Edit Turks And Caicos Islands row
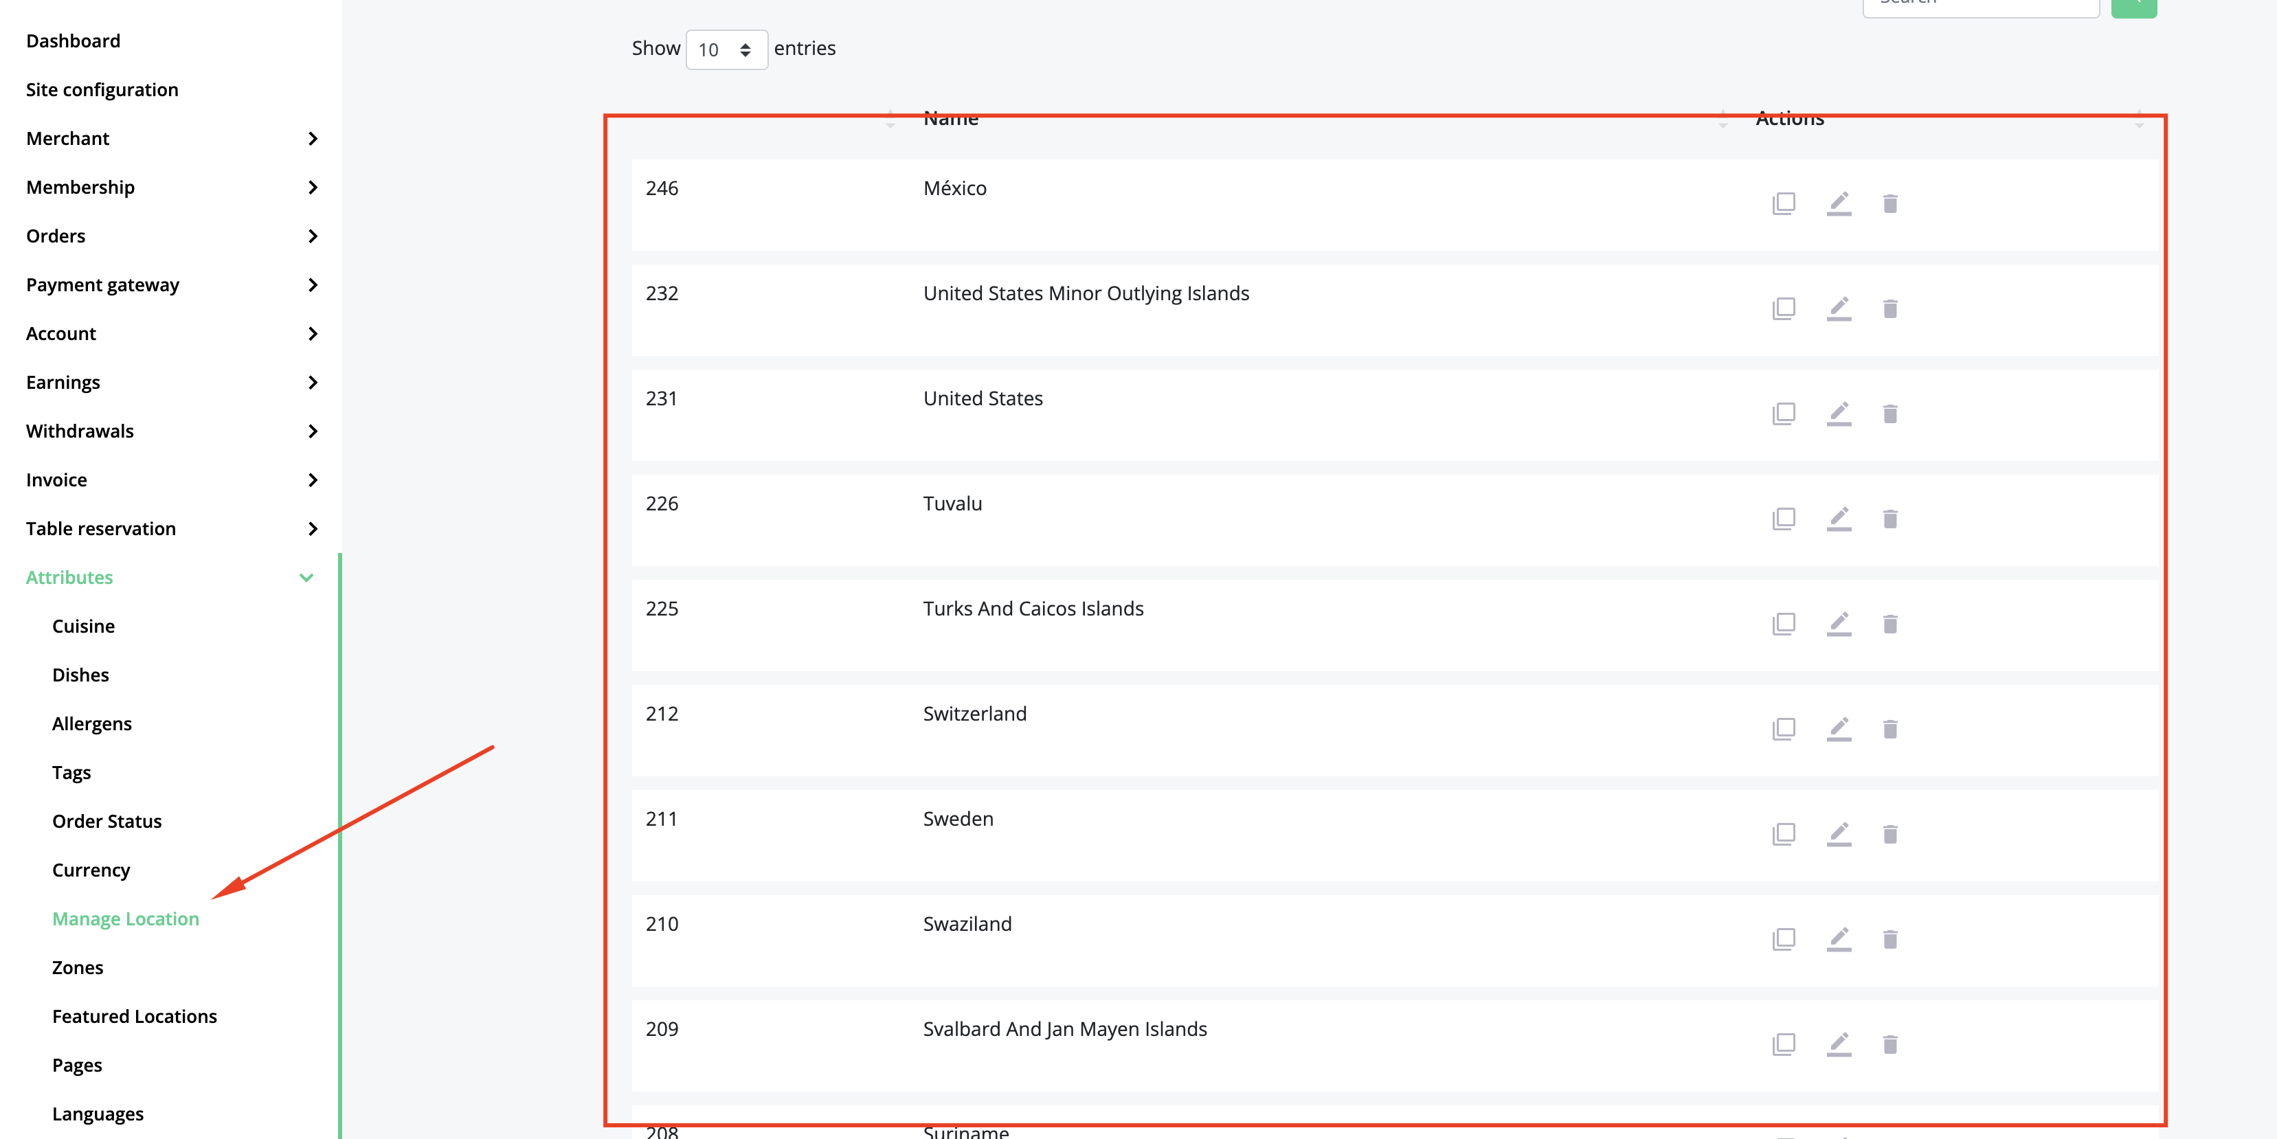This screenshot has width=2277, height=1139. coord(1839,624)
